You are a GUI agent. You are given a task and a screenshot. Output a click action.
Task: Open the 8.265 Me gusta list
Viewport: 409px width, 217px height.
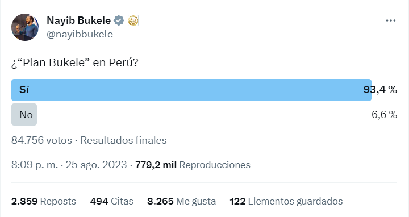pos(182,201)
